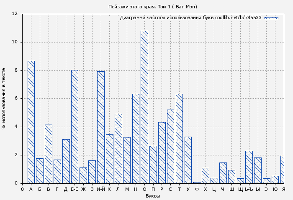Click the legend text with coollib.net link
Image resolution: width=293 pixels, height=200 pixels.
click(190, 18)
